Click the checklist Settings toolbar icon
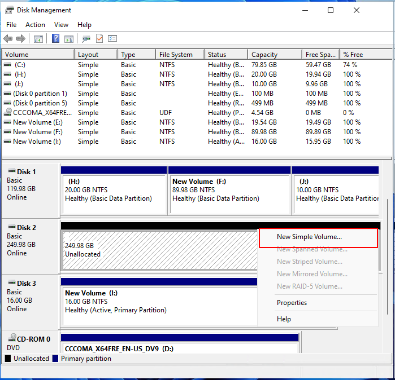This screenshot has height=380, width=395. click(x=112, y=39)
